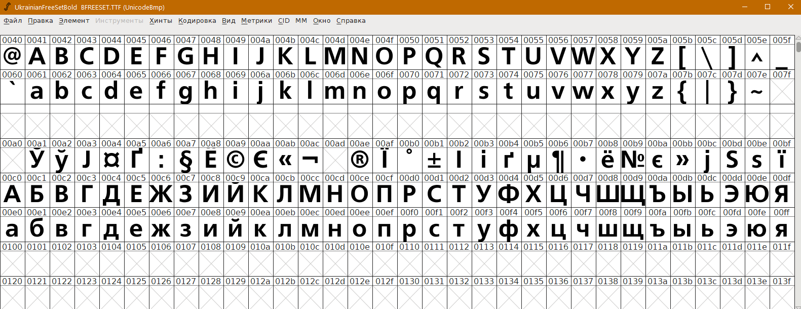The height and width of the screenshot is (309, 801).
Task: Select the lowercase a glyph at 0061
Action: coord(37,91)
